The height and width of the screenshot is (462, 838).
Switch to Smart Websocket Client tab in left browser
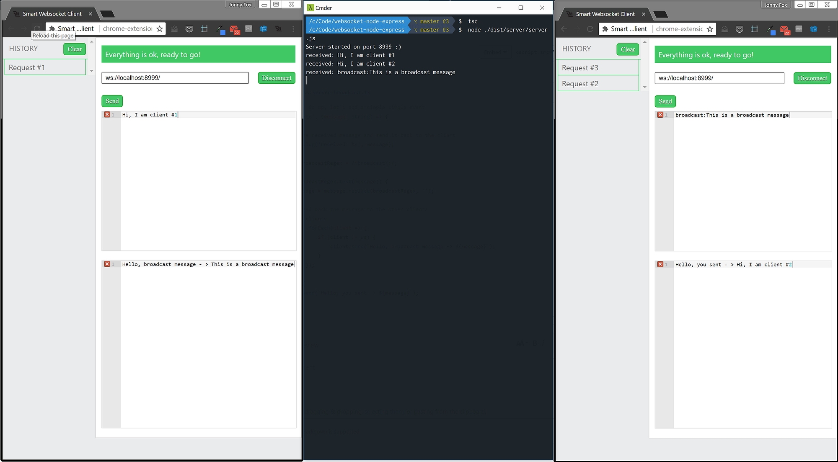52,14
